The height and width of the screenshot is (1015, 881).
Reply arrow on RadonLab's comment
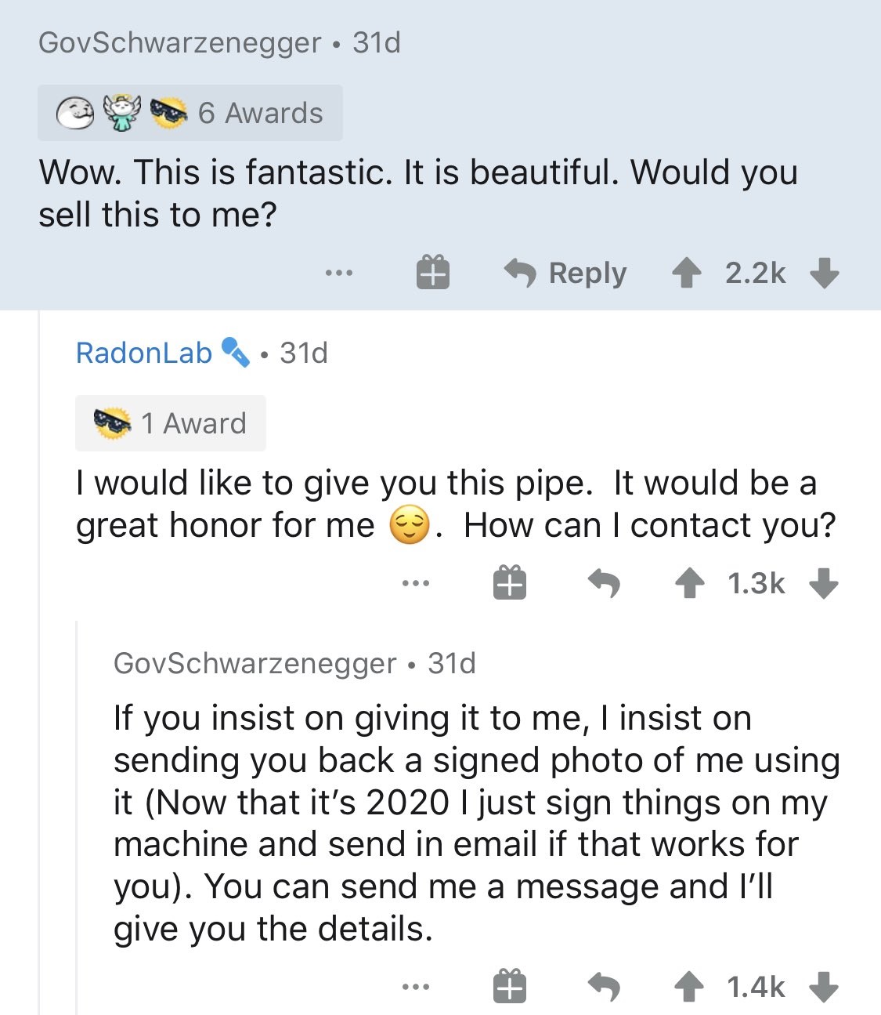point(604,583)
